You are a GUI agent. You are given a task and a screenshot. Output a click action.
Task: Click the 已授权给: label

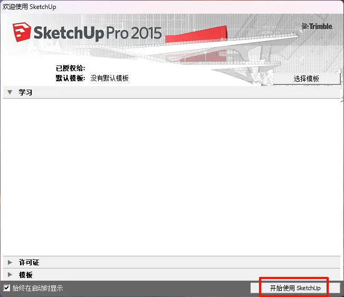pos(70,68)
